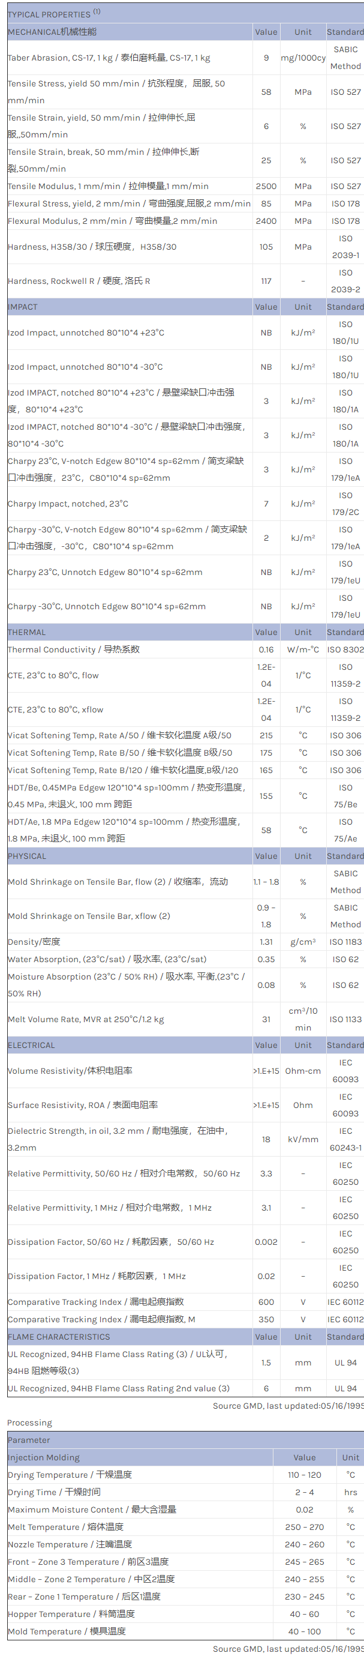Click the Injection Molding column header
364x1656 pixels.
(x=44, y=1457)
